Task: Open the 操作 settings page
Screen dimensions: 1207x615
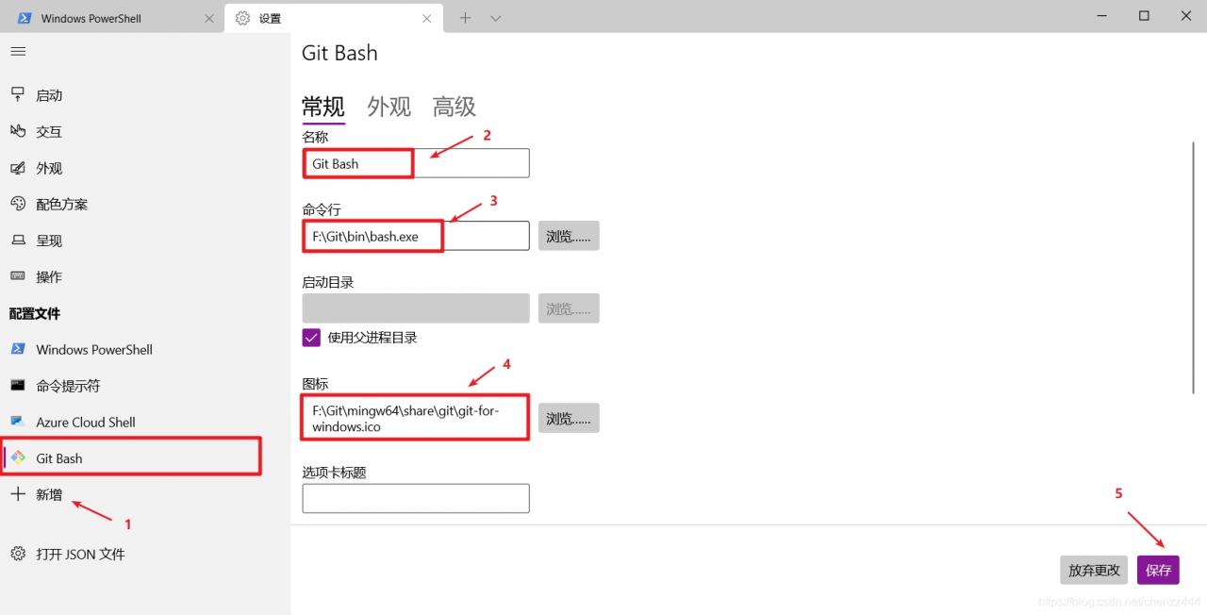Action: coord(47,276)
